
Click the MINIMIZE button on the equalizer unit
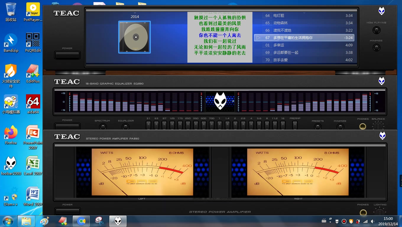coord(340,127)
